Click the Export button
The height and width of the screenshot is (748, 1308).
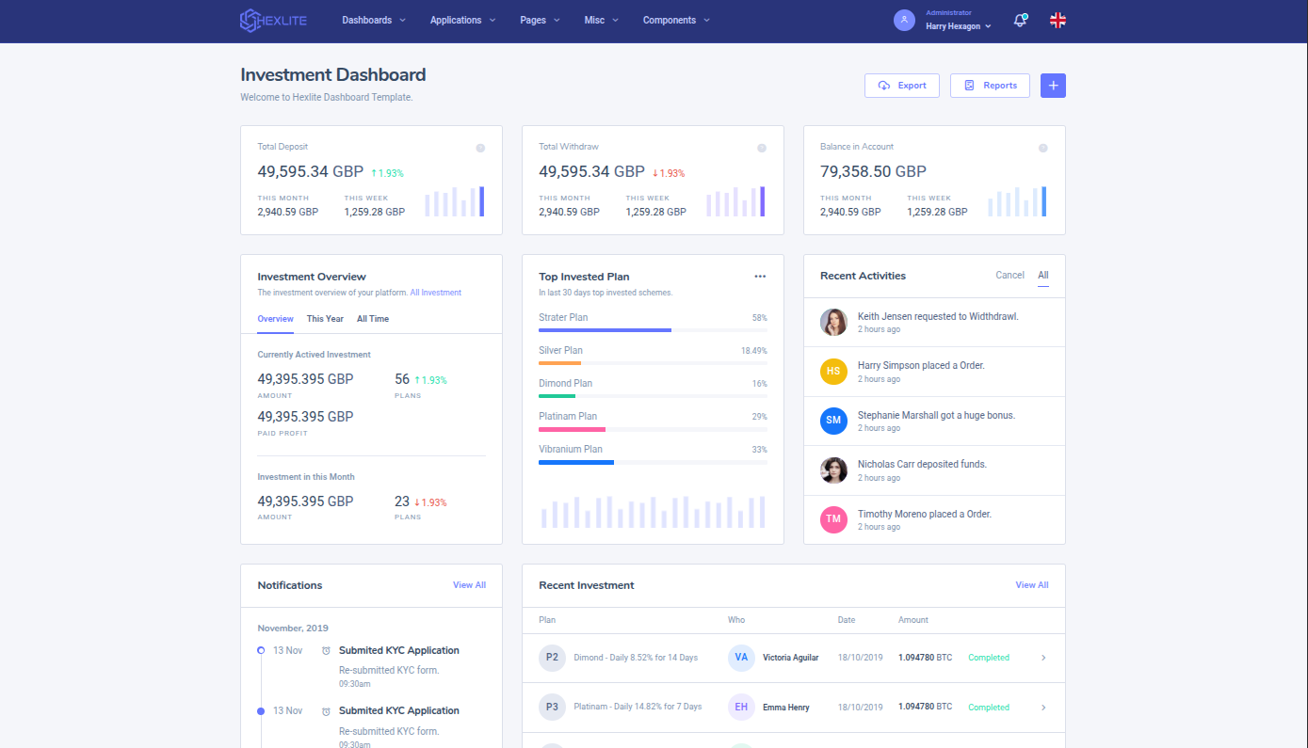click(902, 86)
